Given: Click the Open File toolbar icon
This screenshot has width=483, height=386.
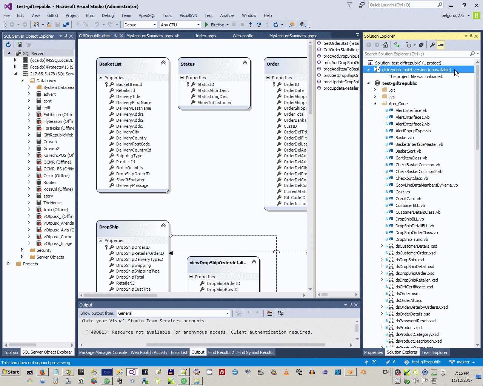Looking at the screenshot, I should [x=49, y=25].
